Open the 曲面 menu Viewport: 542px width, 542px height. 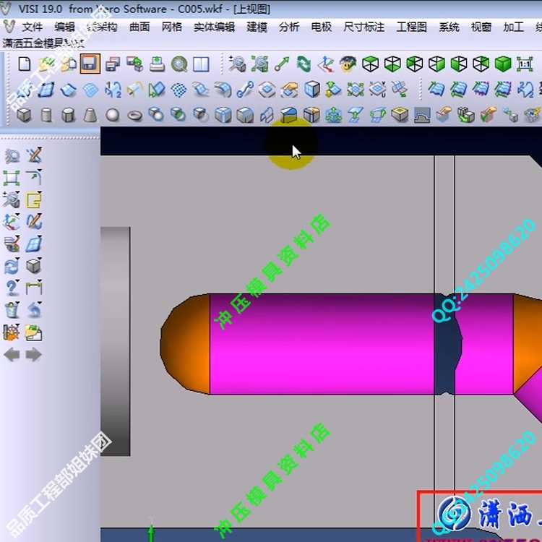pos(139,27)
